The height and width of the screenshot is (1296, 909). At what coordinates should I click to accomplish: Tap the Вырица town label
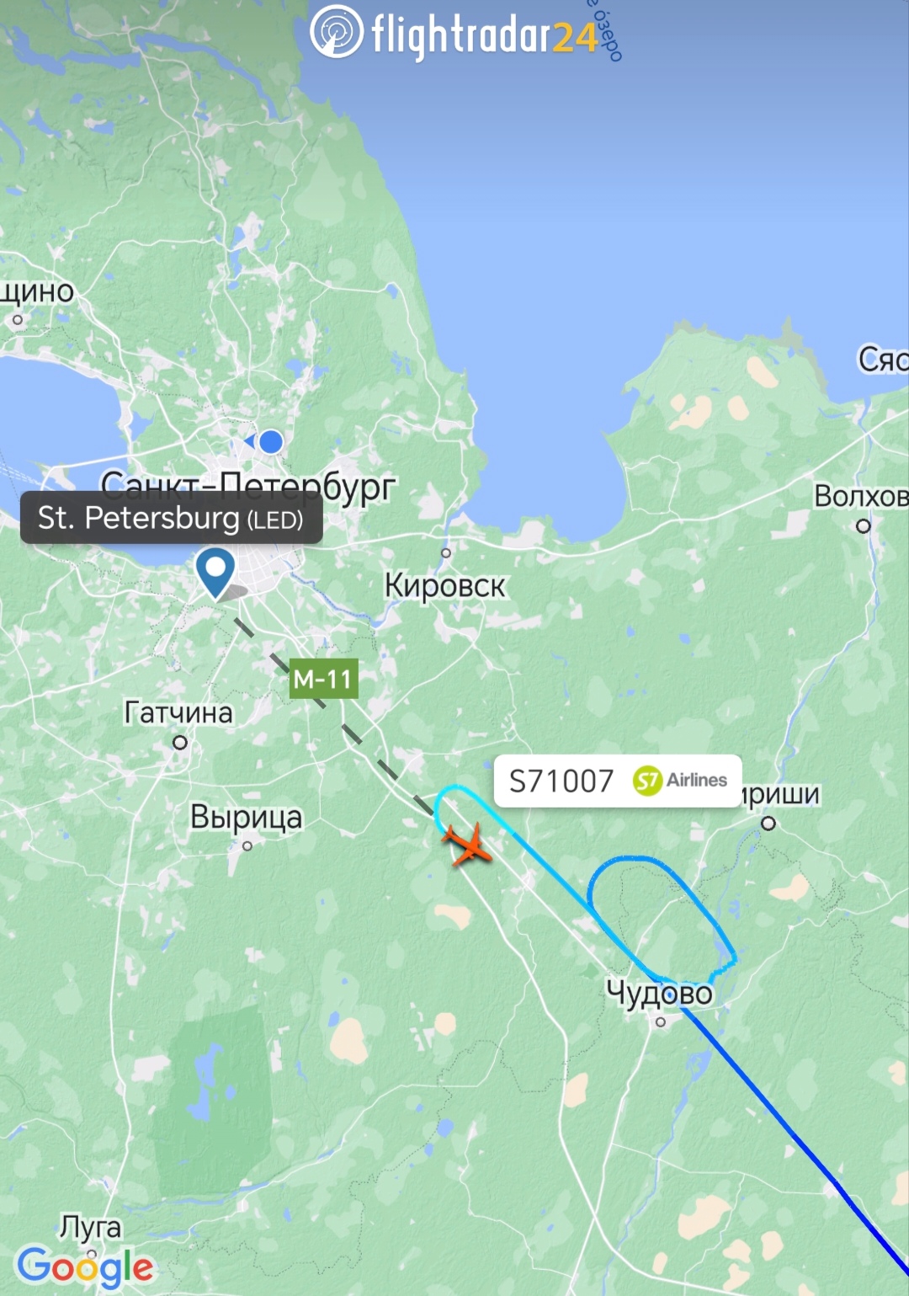tap(246, 817)
